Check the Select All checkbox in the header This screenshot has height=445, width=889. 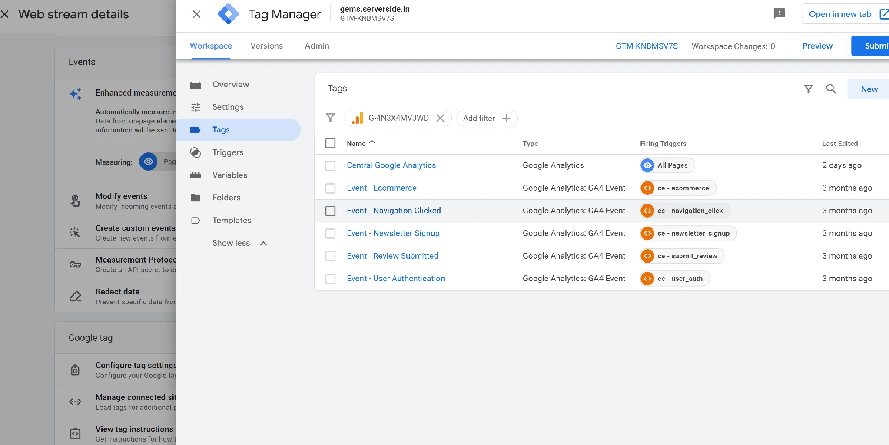tap(330, 143)
